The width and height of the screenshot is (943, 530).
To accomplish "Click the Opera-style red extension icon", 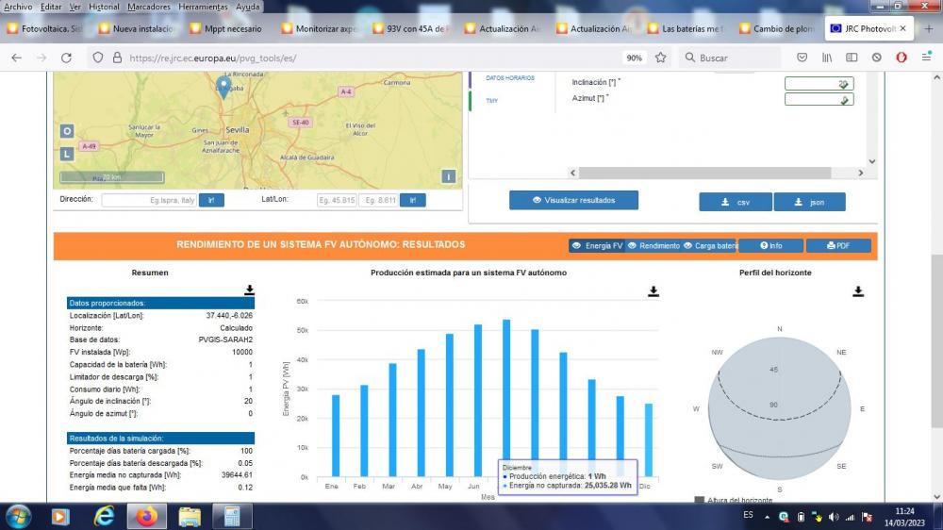I will coord(901,58).
